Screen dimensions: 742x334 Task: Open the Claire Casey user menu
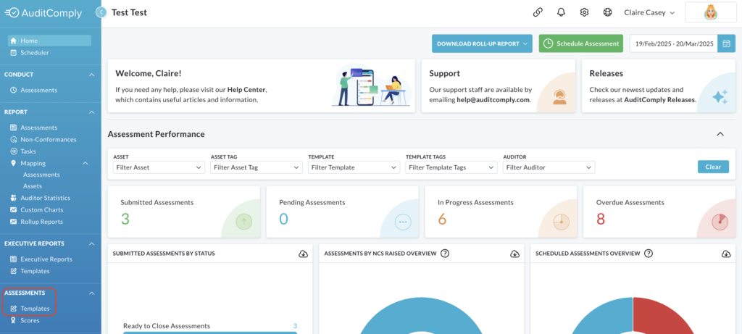[649, 13]
